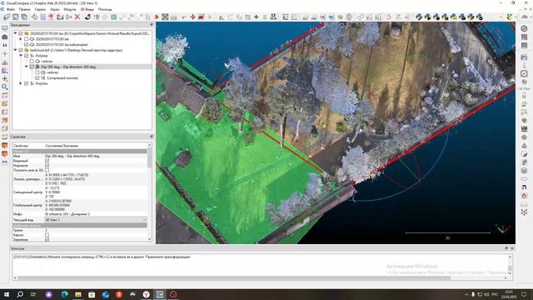Float the properties panel
533x300 pixels.
(x=152, y=137)
